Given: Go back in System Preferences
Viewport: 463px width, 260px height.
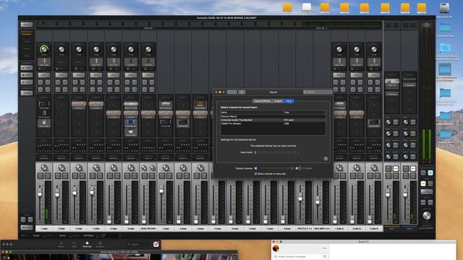Looking at the screenshot, I should pos(230,92).
